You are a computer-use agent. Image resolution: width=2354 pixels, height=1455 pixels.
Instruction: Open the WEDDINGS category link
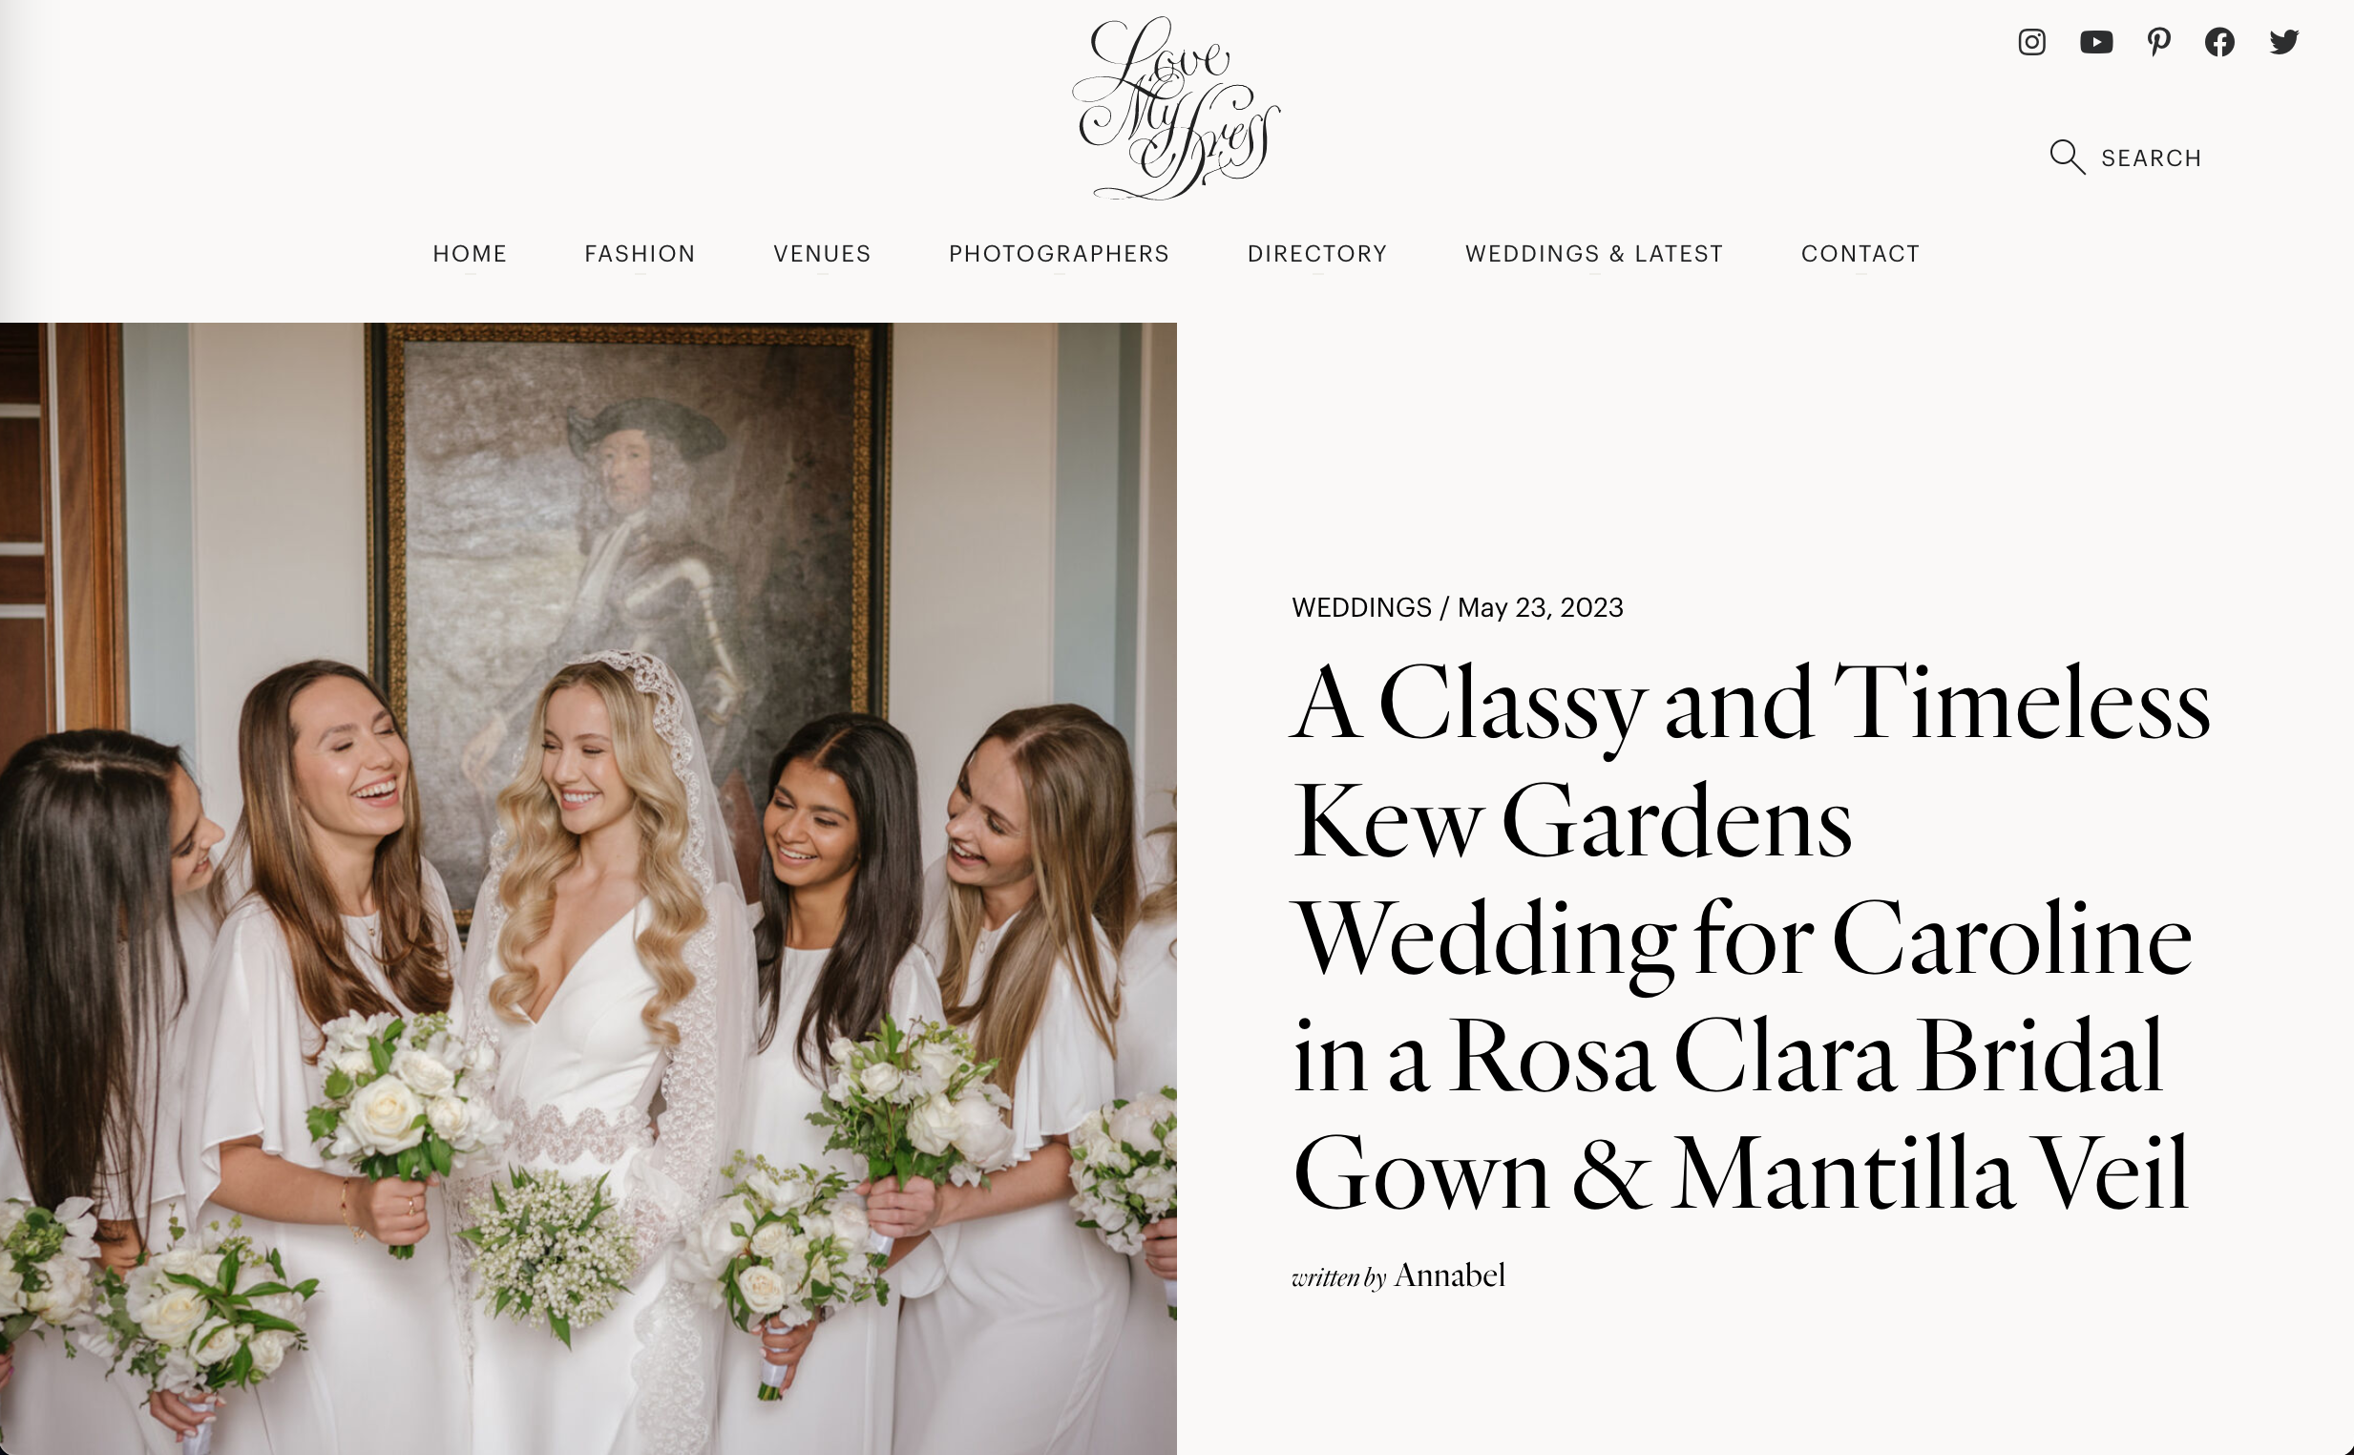tap(1360, 608)
